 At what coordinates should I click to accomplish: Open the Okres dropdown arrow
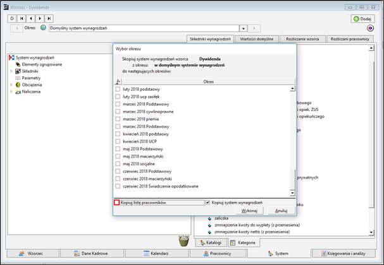pos(243,28)
